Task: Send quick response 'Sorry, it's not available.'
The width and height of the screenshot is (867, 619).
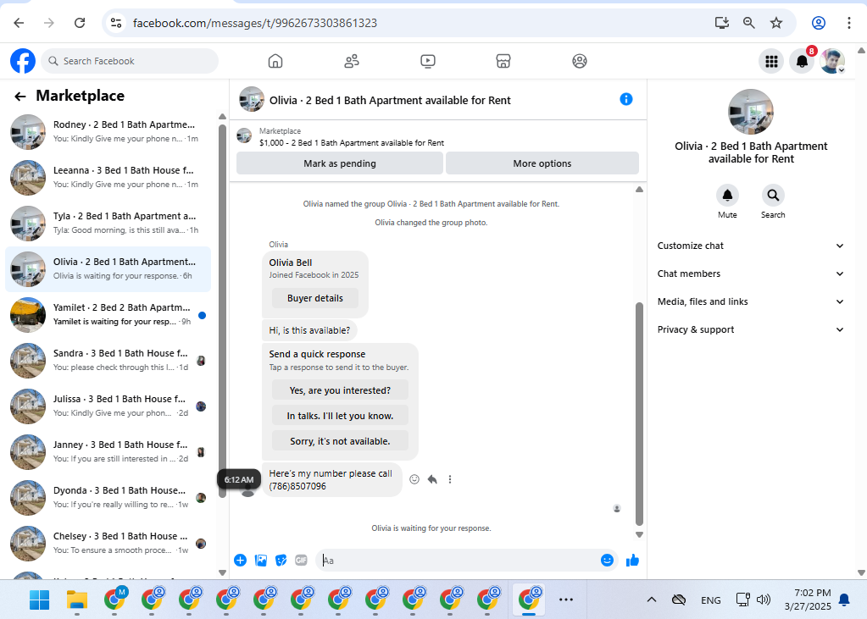Action: pyautogui.click(x=340, y=441)
